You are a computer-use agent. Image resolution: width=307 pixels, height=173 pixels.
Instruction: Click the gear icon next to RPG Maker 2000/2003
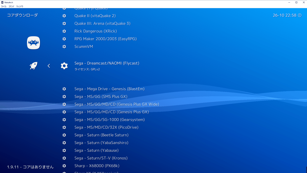pos(64,39)
